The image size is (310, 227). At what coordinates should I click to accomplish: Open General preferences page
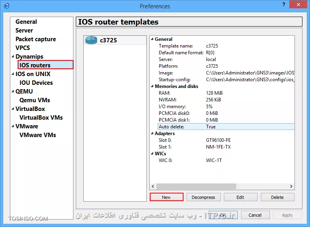pyautogui.click(x=26, y=22)
